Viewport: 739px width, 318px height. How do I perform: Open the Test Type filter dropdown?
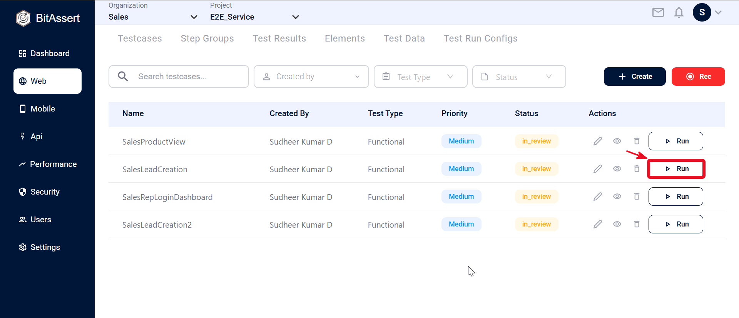[421, 77]
